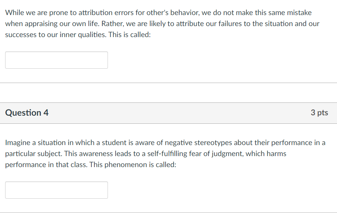Place cursor in the stereotype question answer box
The height and width of the screenshot is (213, 337).
[56, 190]
